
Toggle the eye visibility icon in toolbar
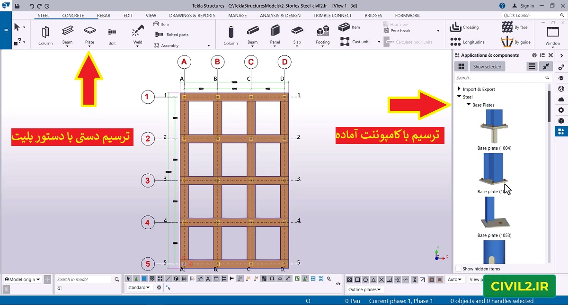pos(338,284)
